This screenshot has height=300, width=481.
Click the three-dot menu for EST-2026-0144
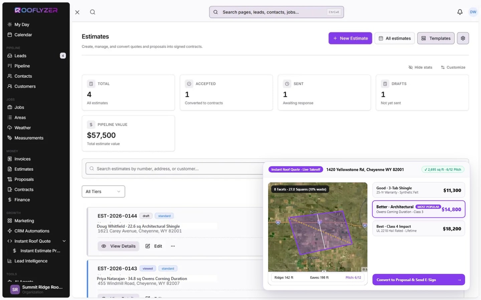(x=173, y=246)
